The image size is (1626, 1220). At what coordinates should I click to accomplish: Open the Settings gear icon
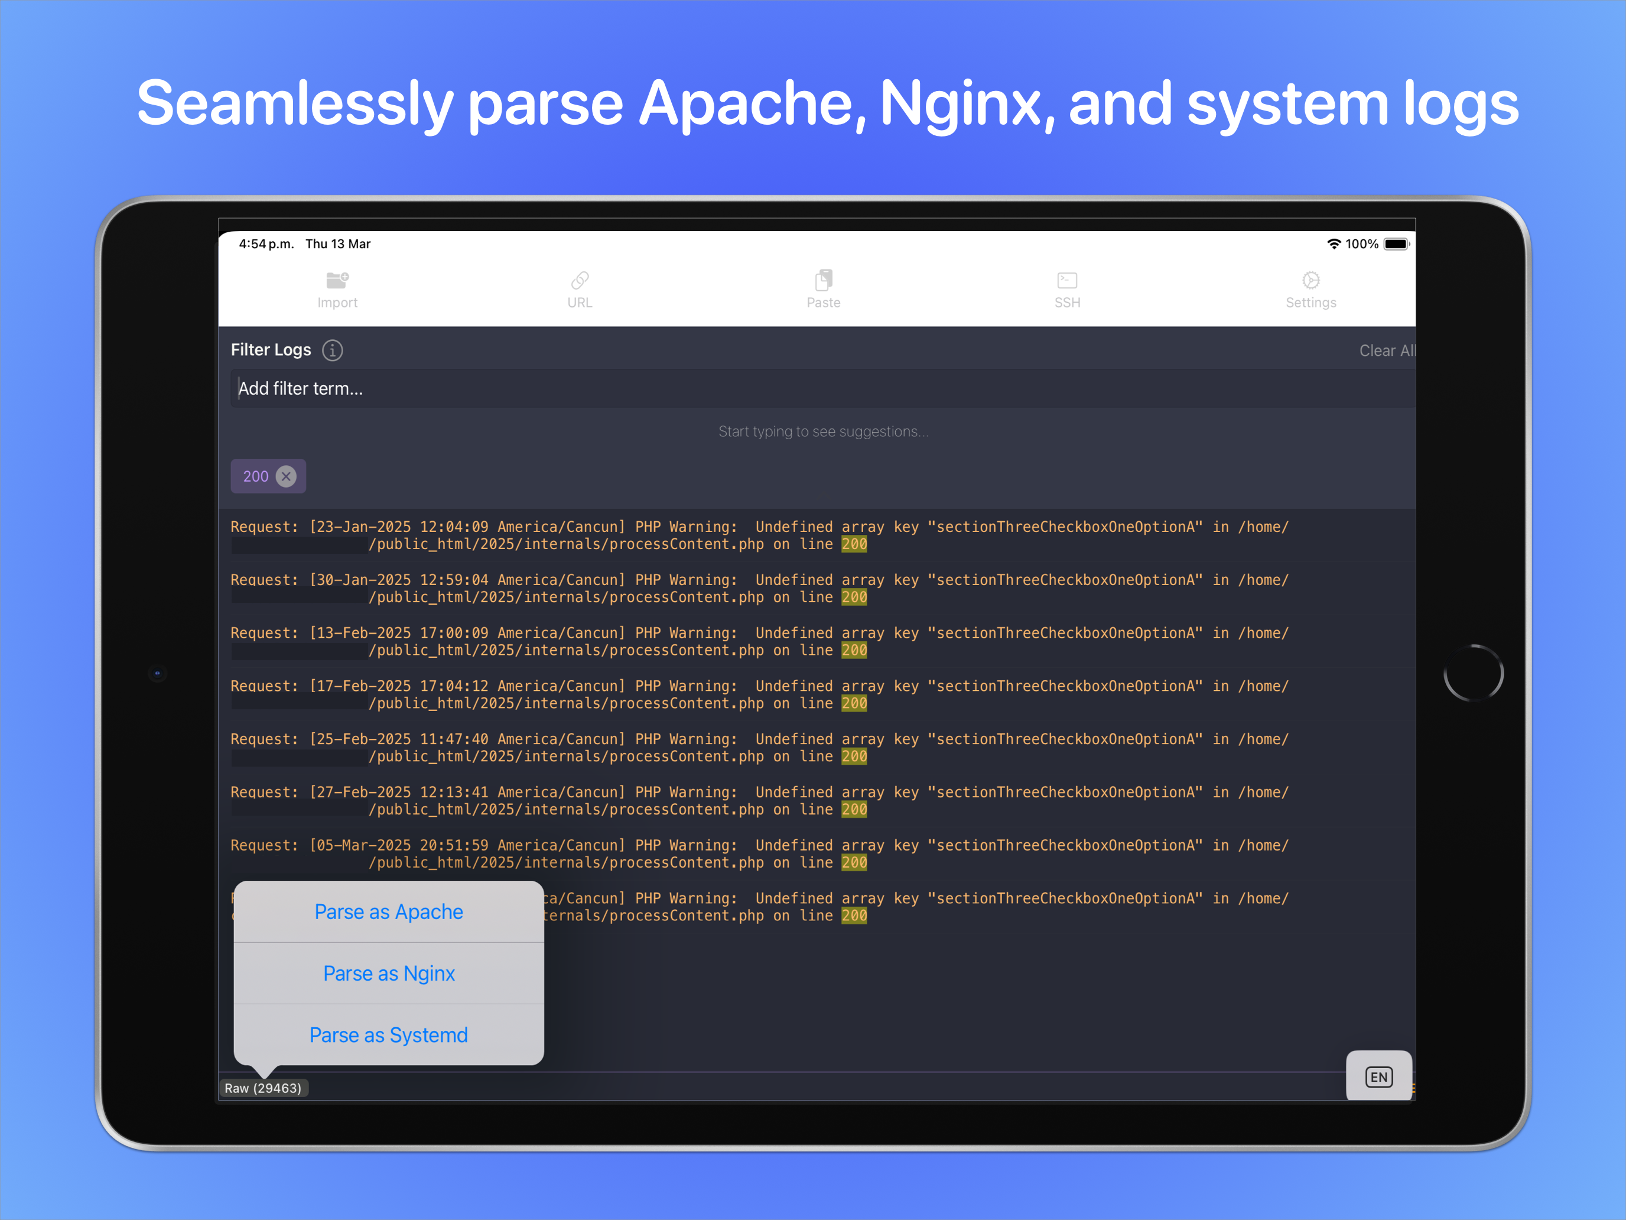[x=1310, y=280]
